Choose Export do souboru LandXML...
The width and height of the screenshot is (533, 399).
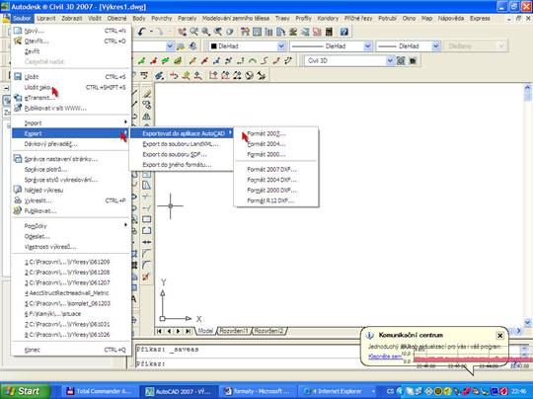point(181,144)
